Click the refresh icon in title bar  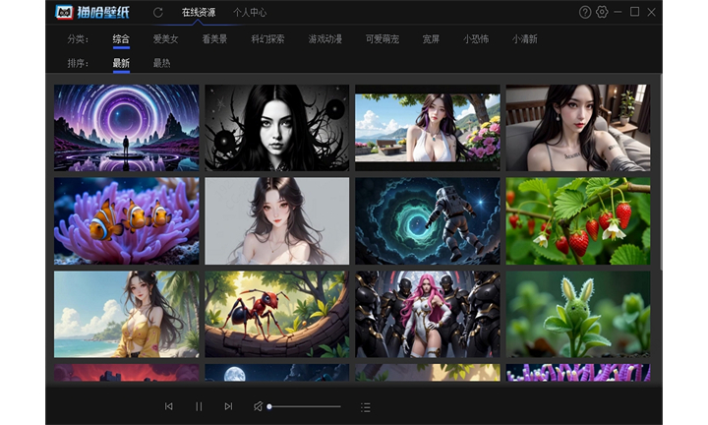click(158, 12)
